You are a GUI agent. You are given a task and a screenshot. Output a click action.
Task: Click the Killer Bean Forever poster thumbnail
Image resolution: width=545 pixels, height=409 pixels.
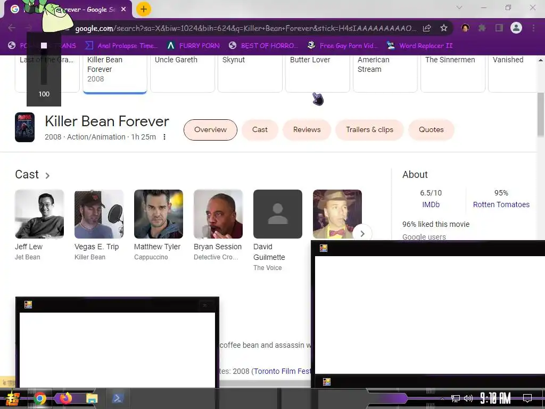pyautogui.click(x=24, y=127)
